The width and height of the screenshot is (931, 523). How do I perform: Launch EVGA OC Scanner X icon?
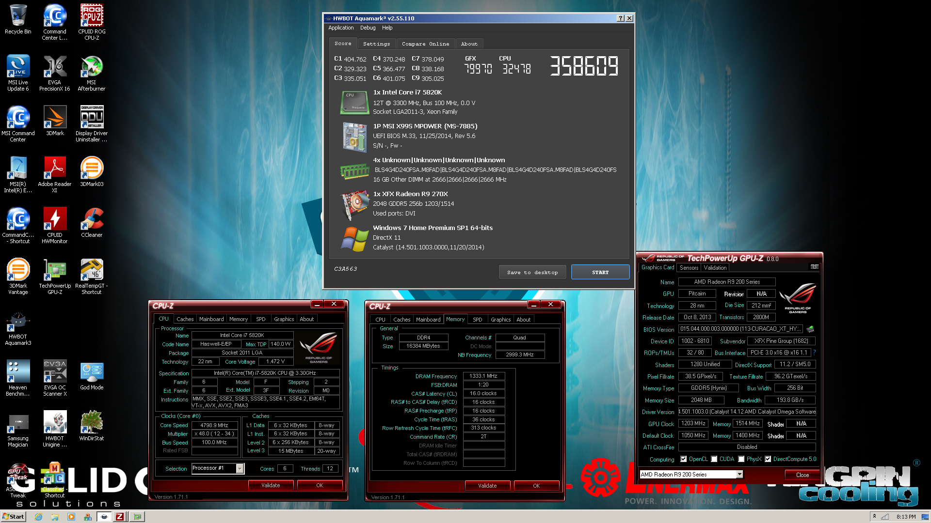pos(55,378)
